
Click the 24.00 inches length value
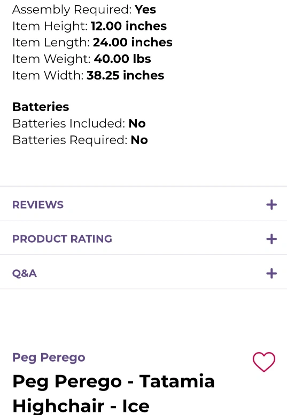click(133, 42)
